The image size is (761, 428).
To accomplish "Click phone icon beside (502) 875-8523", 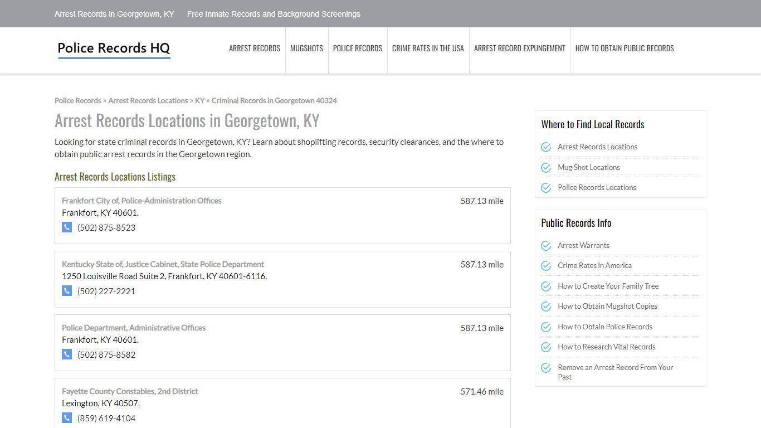I will click(x=67, y=227).
